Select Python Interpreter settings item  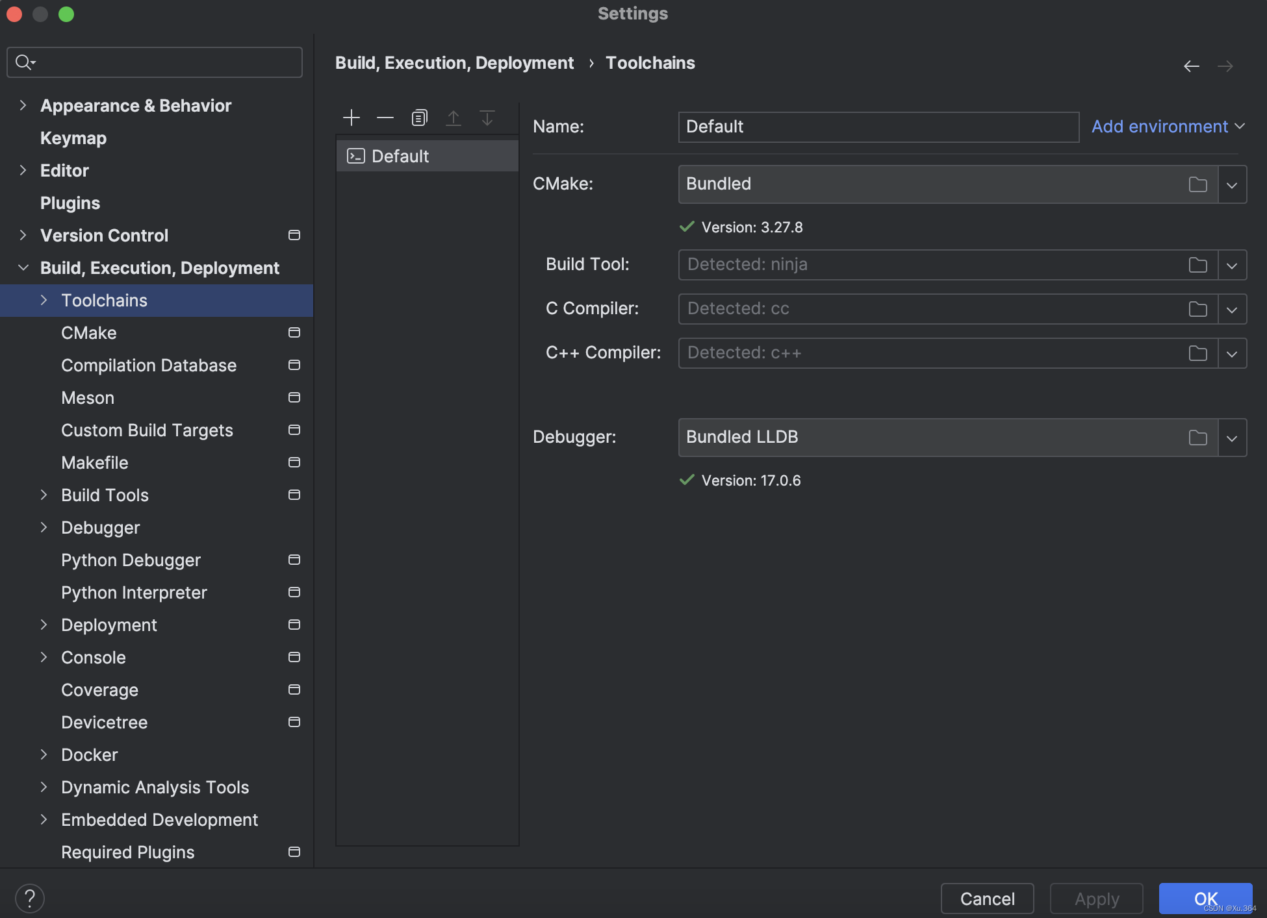point(134,593)
